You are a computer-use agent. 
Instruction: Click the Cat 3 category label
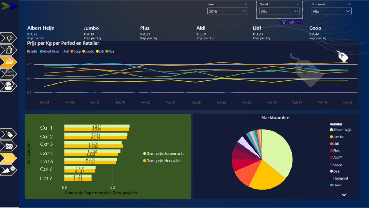[46, 144]
